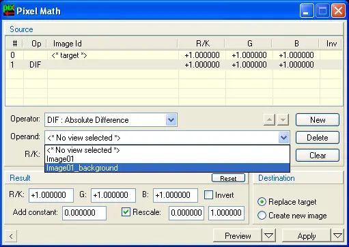Move the source row up with the up arrow
The image size is (349, 247).
(x=269, y=119)
